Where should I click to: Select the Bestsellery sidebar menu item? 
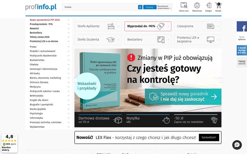[36, 33]
